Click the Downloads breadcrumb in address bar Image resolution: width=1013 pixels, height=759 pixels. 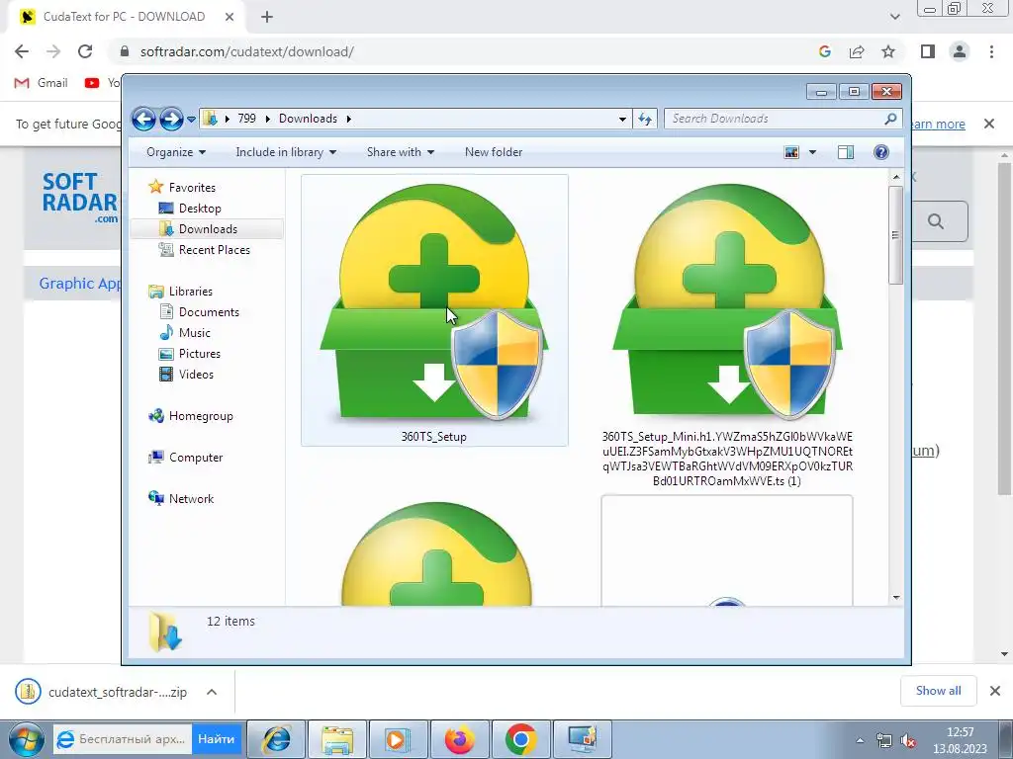[x=309, y=119]
